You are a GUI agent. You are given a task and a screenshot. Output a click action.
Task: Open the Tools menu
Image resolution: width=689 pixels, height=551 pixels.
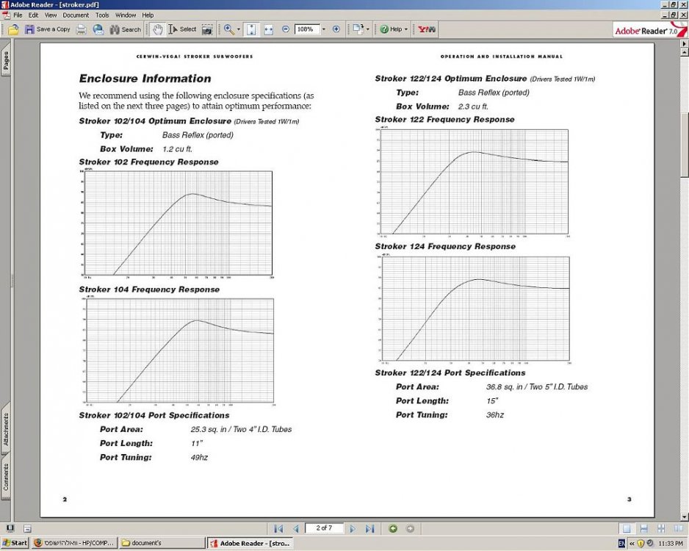coord(102,15)
